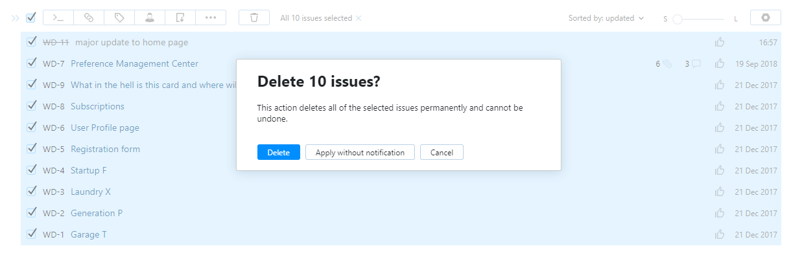Viewport: 802px width, 255px height.
Task: Clear selection with the x icon
Action: click(x=359, y=18)
